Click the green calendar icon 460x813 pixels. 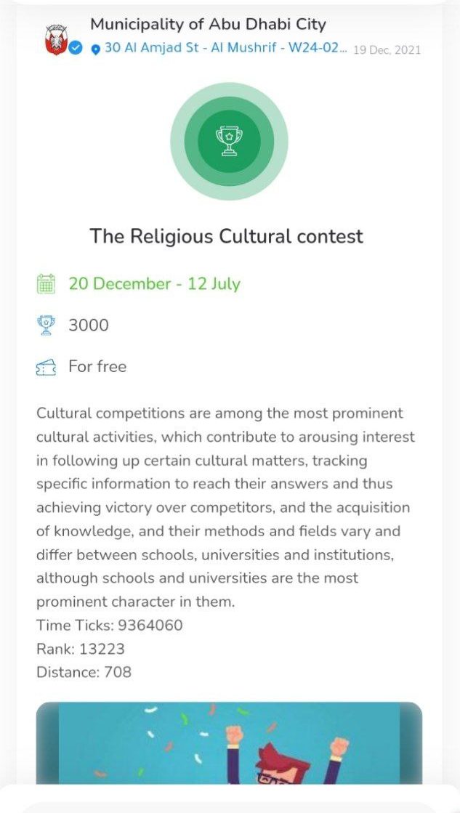pyautogui.click(x=46, y=283)
